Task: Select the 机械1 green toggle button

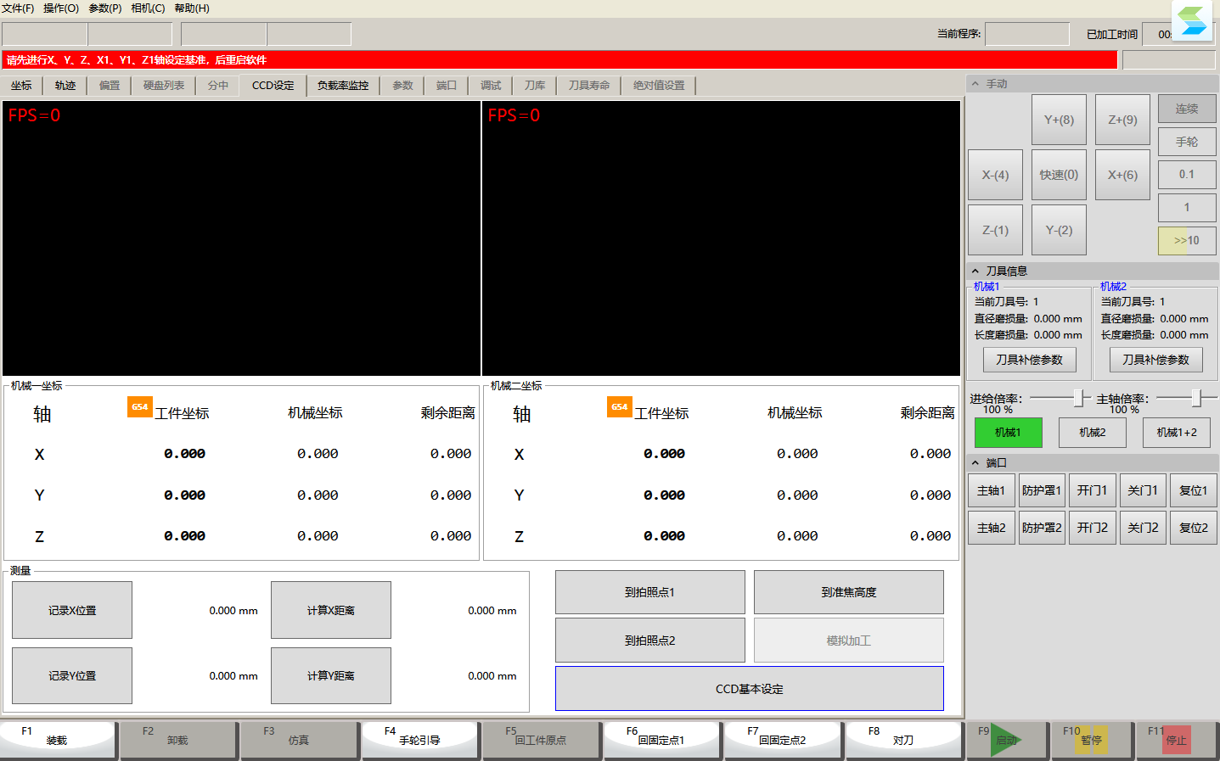Action: point(1008,433)
